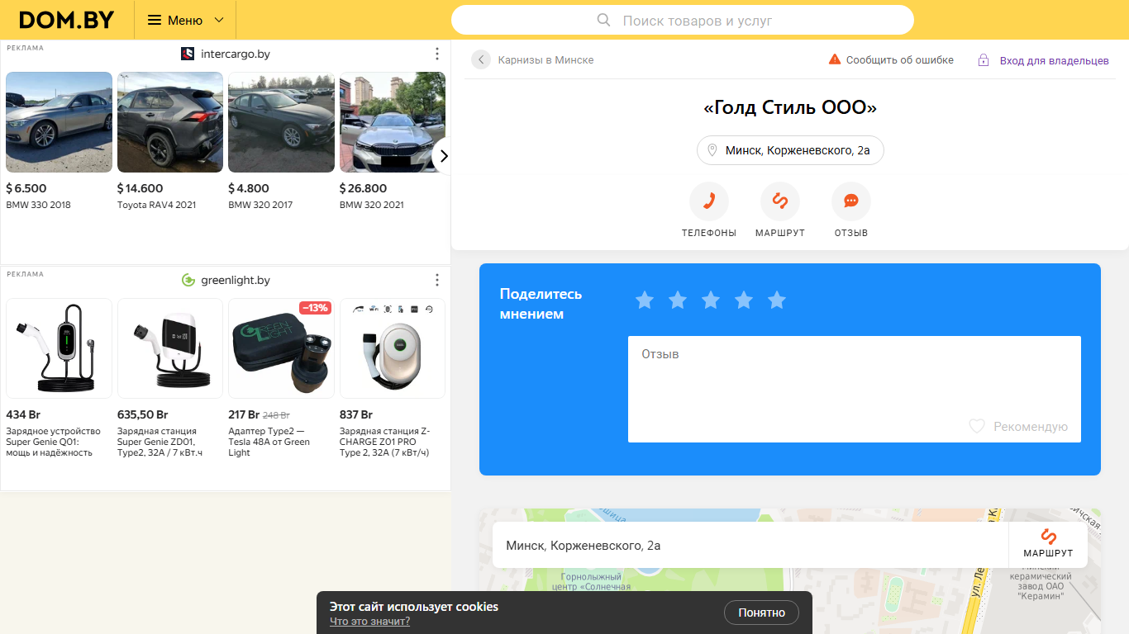Viewport: 1129px width, 634px height.
Task: Open Z-CHARGE Z01 PRO station image
Action: 393,348
